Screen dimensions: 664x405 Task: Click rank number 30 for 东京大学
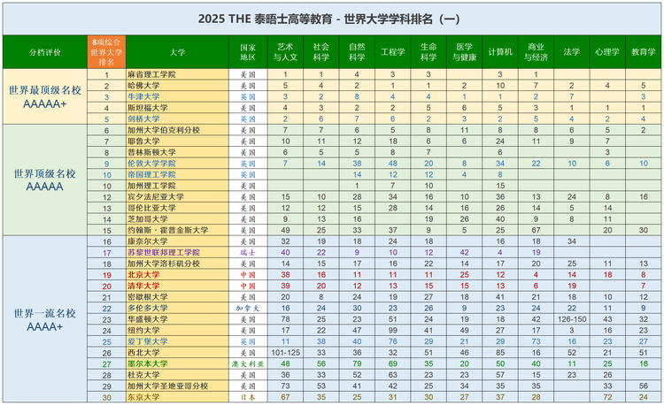pyautogui.click(x=107, y=397)
